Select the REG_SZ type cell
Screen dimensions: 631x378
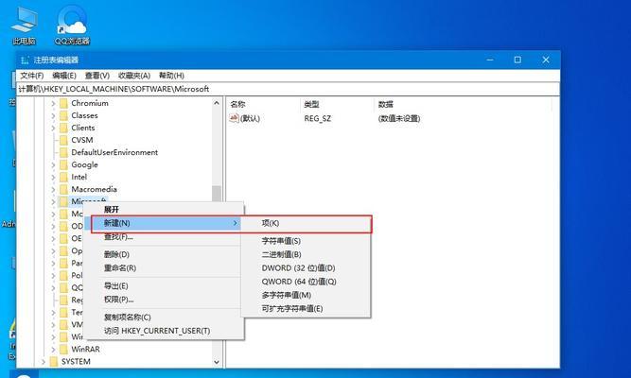(x=318, y=119)
